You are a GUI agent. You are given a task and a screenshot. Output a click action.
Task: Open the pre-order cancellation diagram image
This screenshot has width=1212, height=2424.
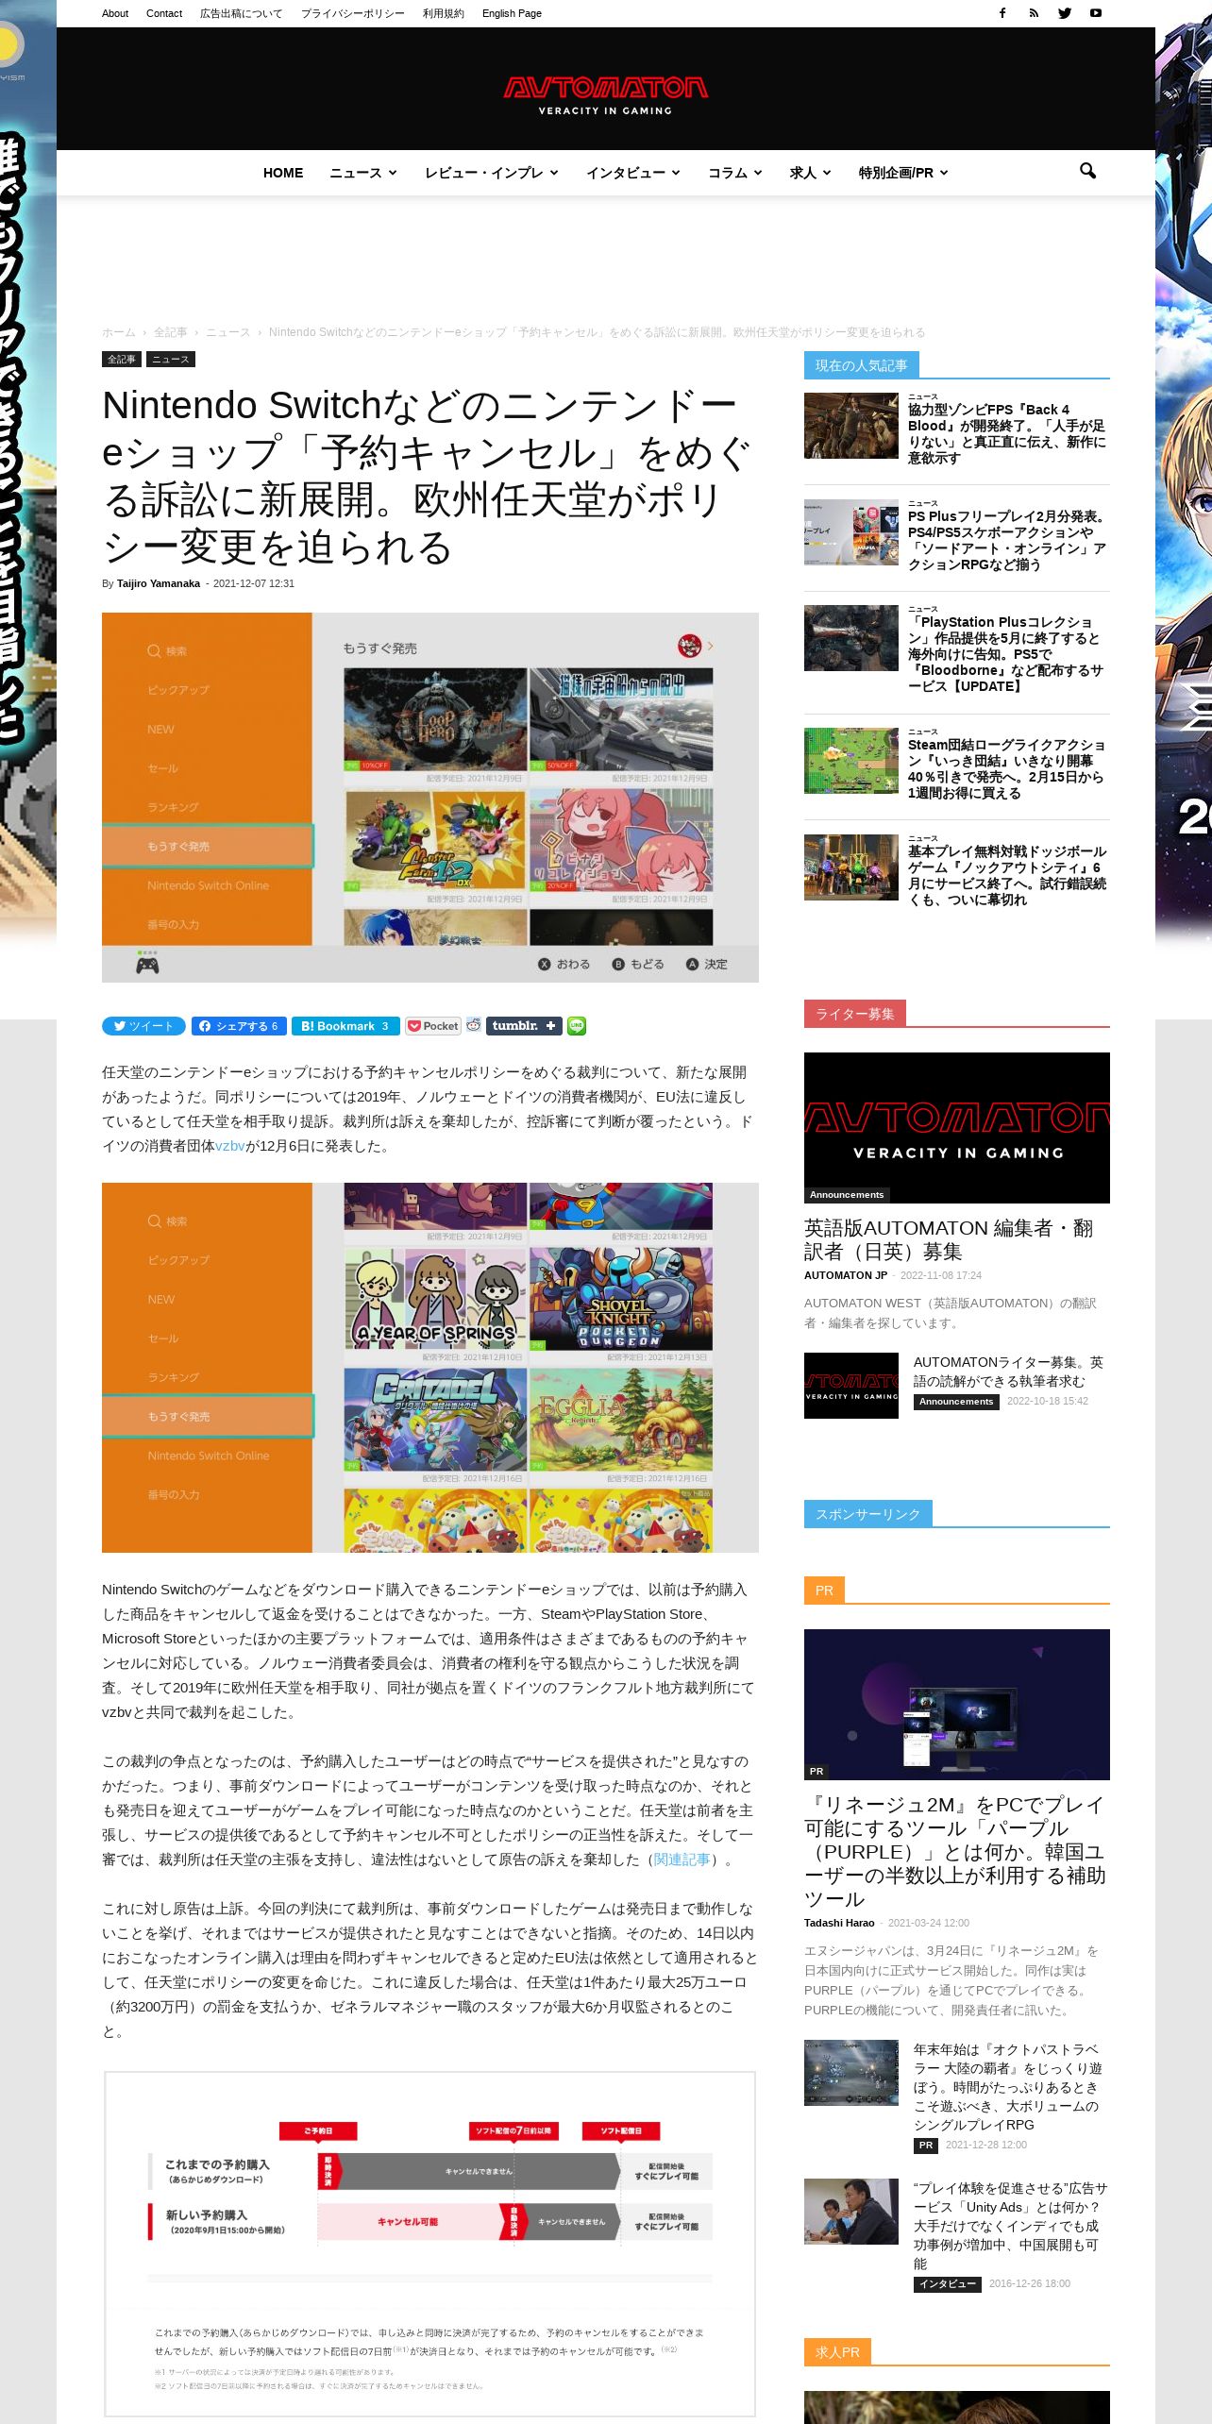[x=430, y=2243]
